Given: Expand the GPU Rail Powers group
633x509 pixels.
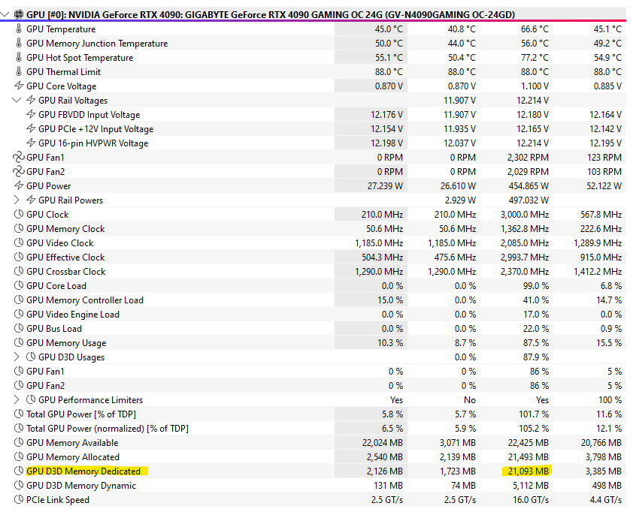Looking at the screenshot, I should 17,200.
